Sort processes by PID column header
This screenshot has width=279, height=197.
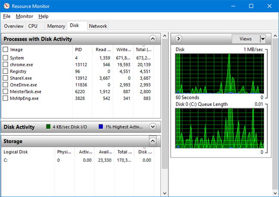(x=82, y=49)
